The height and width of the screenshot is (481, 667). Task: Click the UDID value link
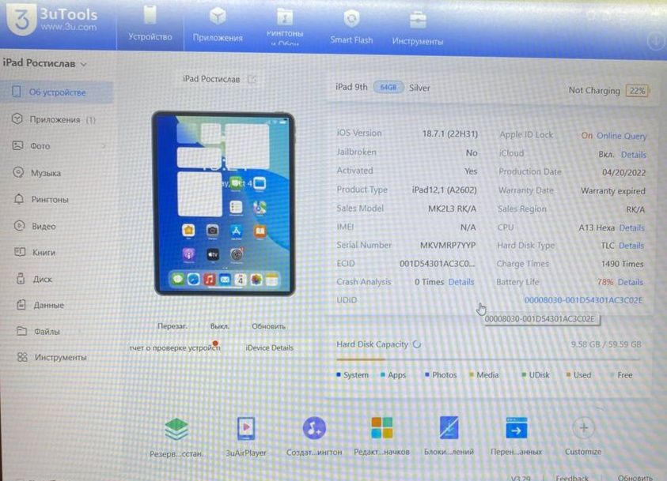click(583, 300)
